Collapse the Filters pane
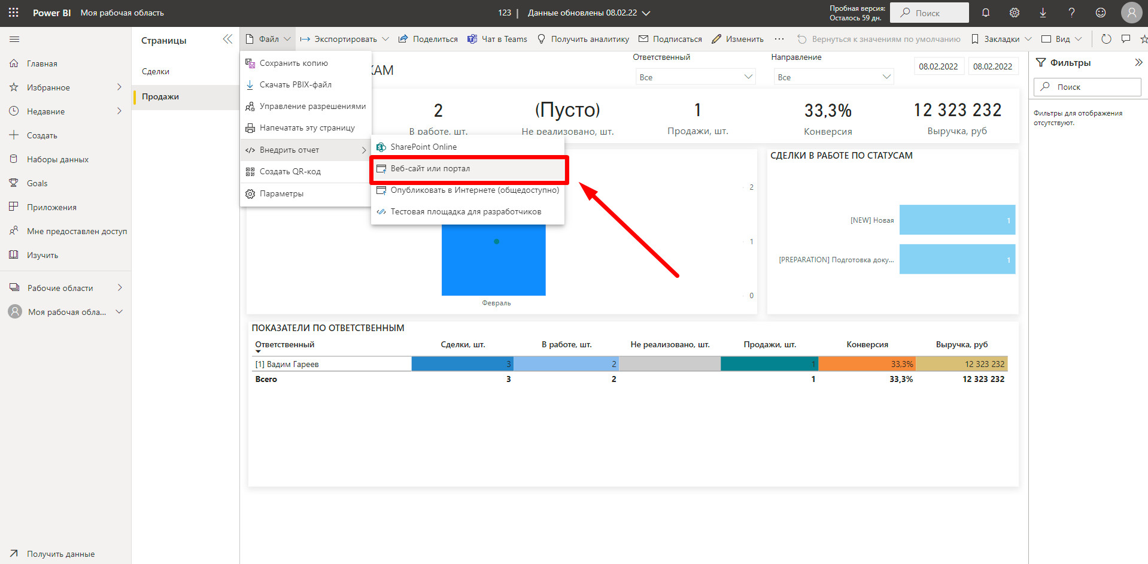Viewport: 1148px width, 564px height. point(1138,62)
